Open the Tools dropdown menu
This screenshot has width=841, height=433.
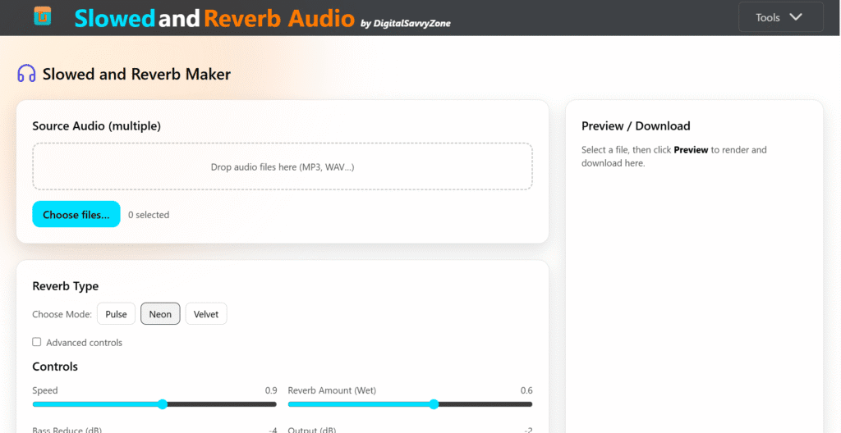tap(780, 17)
